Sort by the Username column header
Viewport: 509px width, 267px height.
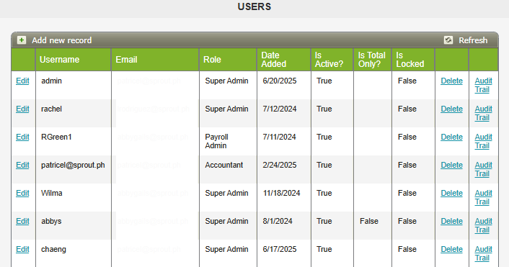pyautogui.click(x=59, y=60)
